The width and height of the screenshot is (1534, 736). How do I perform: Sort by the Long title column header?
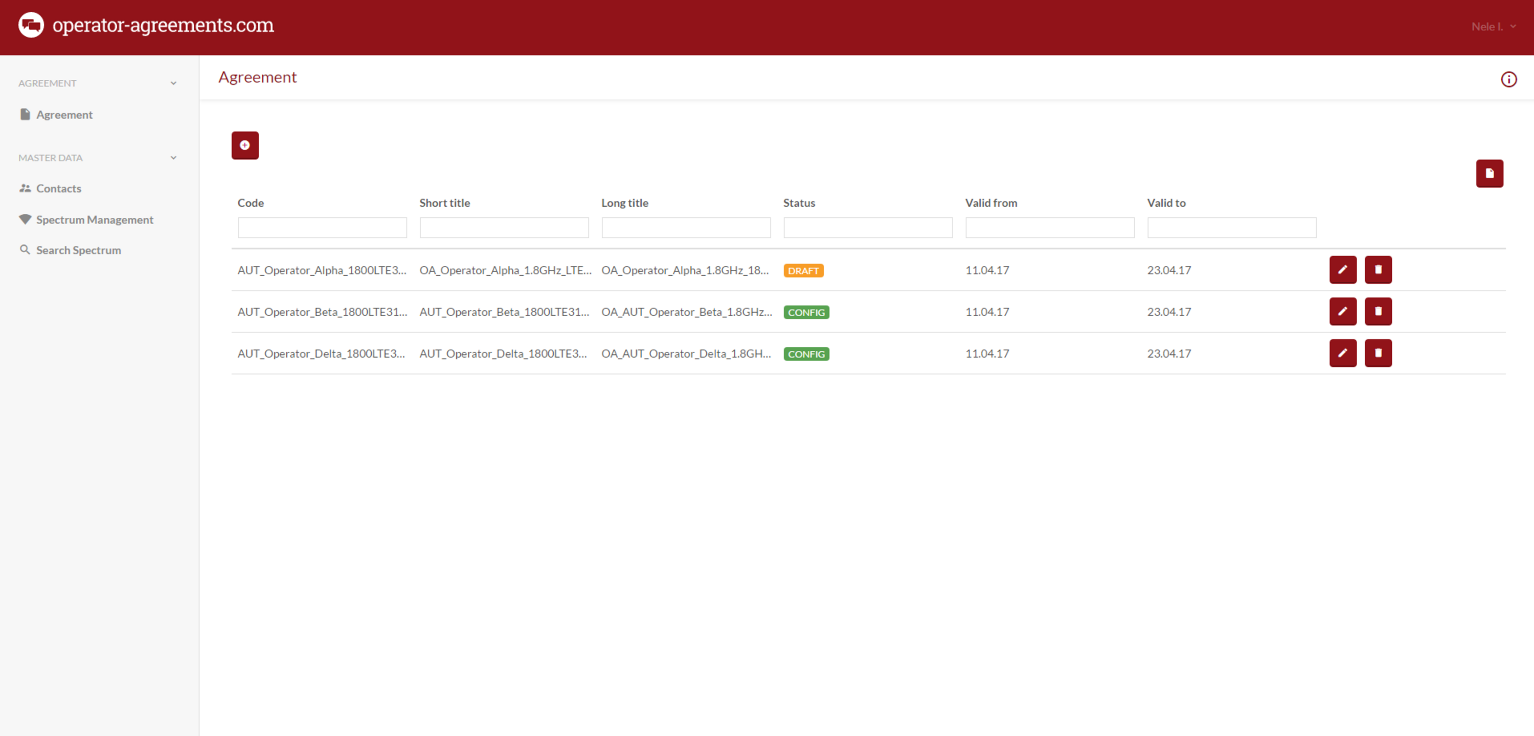tap(625, 203)
